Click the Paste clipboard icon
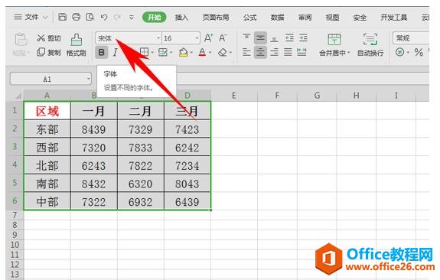The width and height of the screenshot is (440, 280). click(x=21, y=40)
